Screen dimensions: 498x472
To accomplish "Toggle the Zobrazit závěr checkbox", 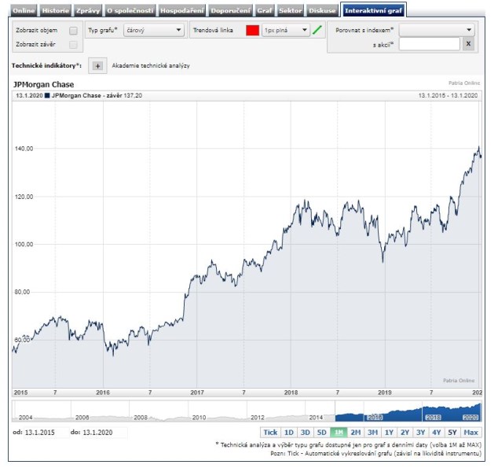I will click(73, 45).
